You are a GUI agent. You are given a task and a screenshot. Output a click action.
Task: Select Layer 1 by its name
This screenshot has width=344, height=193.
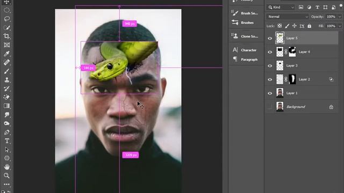click(x=292, y=93)
